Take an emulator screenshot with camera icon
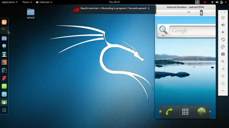This screenshot has width=229, height=128. click(223, 54)
